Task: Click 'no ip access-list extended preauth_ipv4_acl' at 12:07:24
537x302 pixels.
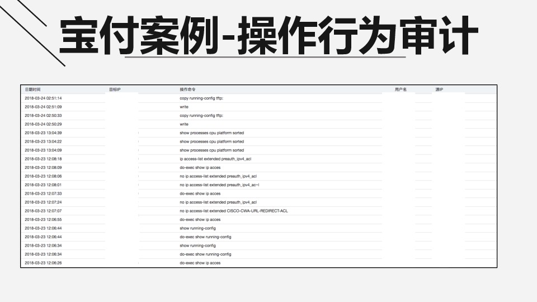Action: (x=218, y=202)
